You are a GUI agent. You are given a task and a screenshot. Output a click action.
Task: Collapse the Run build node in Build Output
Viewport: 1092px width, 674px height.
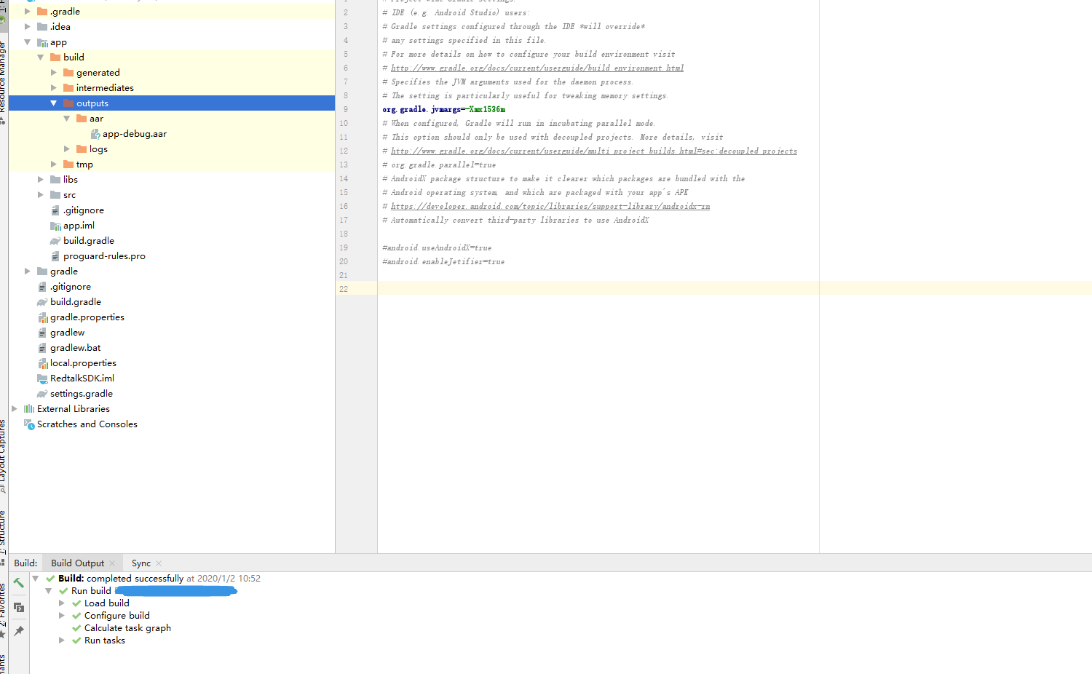point(48,590)
